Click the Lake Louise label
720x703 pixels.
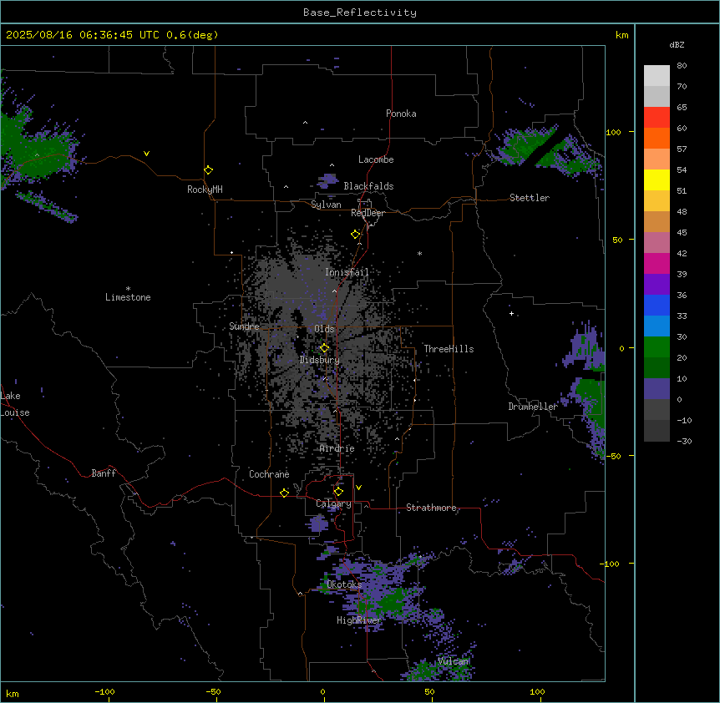click(15, 404)
